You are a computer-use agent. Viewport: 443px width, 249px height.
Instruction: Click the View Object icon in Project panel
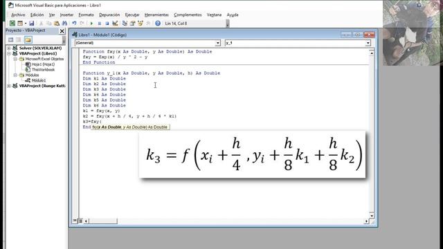19,40
